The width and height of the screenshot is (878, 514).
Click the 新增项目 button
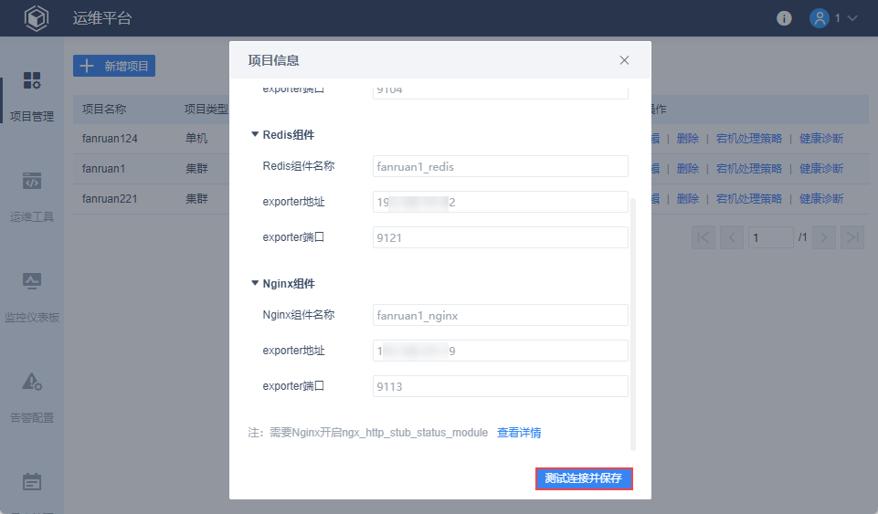(114, 66)
